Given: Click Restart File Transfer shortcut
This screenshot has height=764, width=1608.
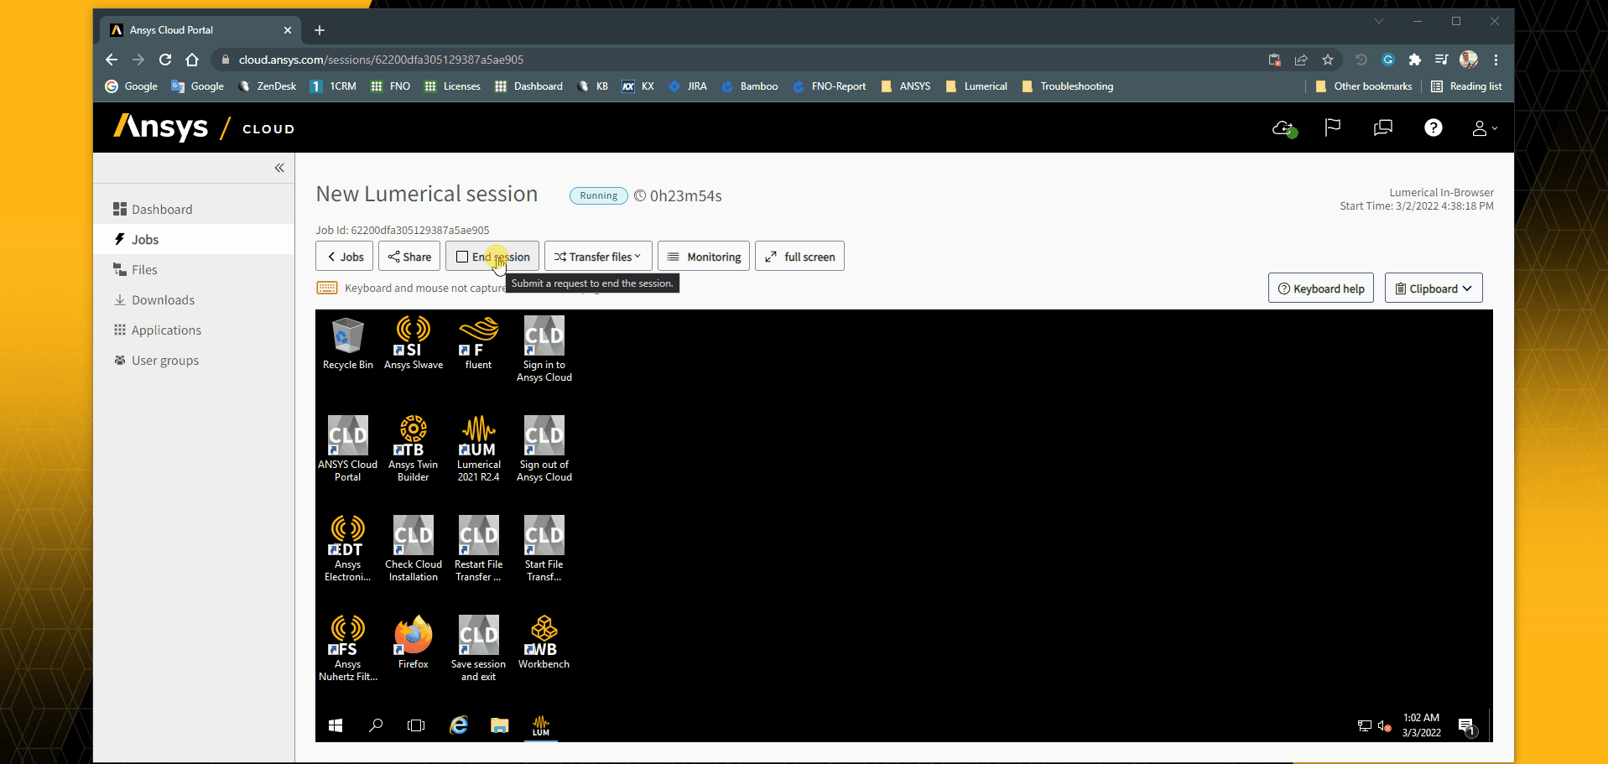Looking at the screenshot, I should (478, 548).
